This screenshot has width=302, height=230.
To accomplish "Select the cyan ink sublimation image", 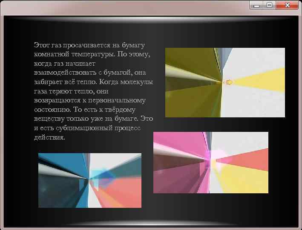I will coord(90,181).
